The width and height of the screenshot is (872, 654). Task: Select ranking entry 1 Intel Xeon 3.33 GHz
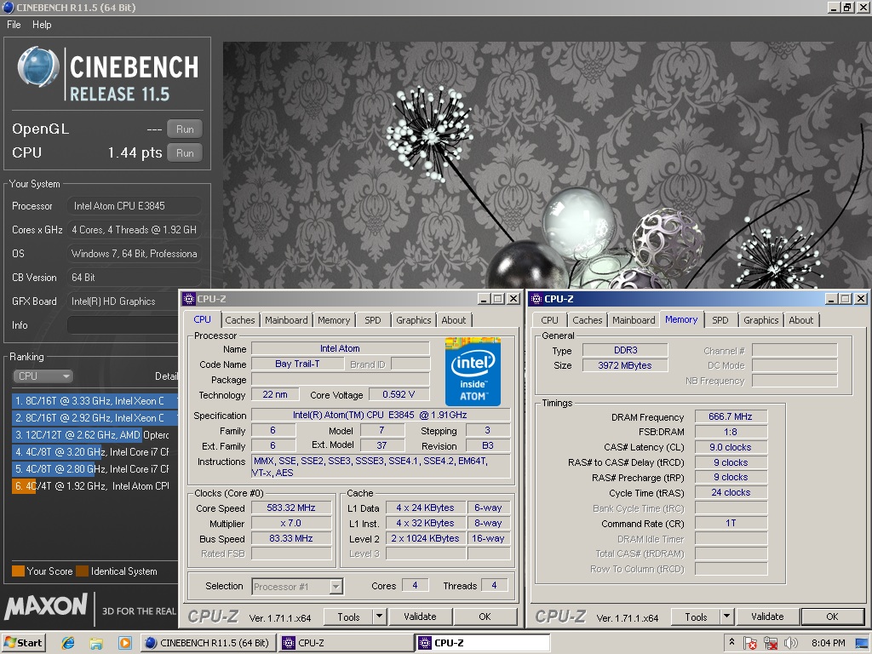(x=95, y=400)
